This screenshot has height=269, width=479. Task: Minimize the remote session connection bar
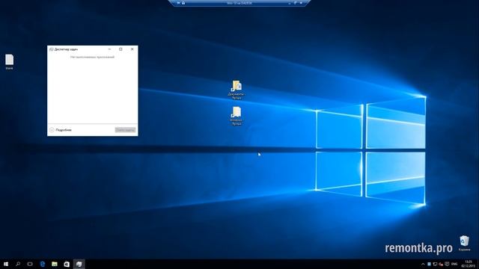click(290, 3)
